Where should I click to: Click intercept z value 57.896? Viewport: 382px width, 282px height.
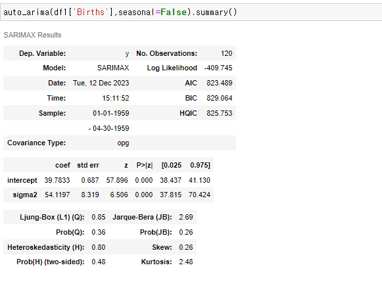point(117,180)
